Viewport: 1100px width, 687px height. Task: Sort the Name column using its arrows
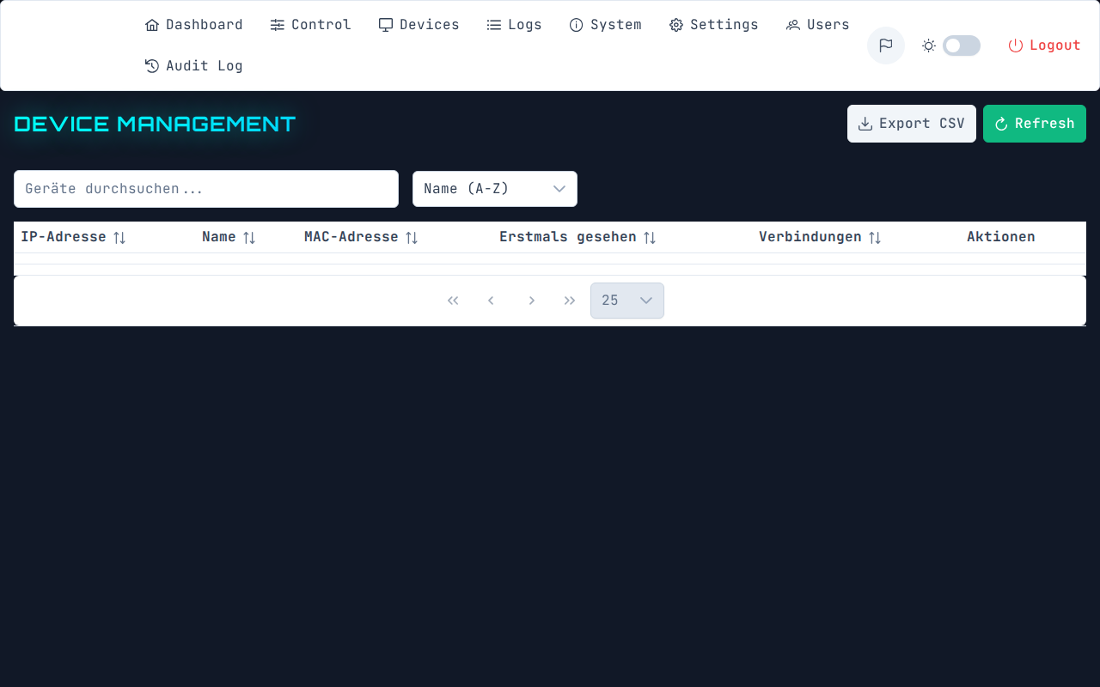(x=249, y=238)
